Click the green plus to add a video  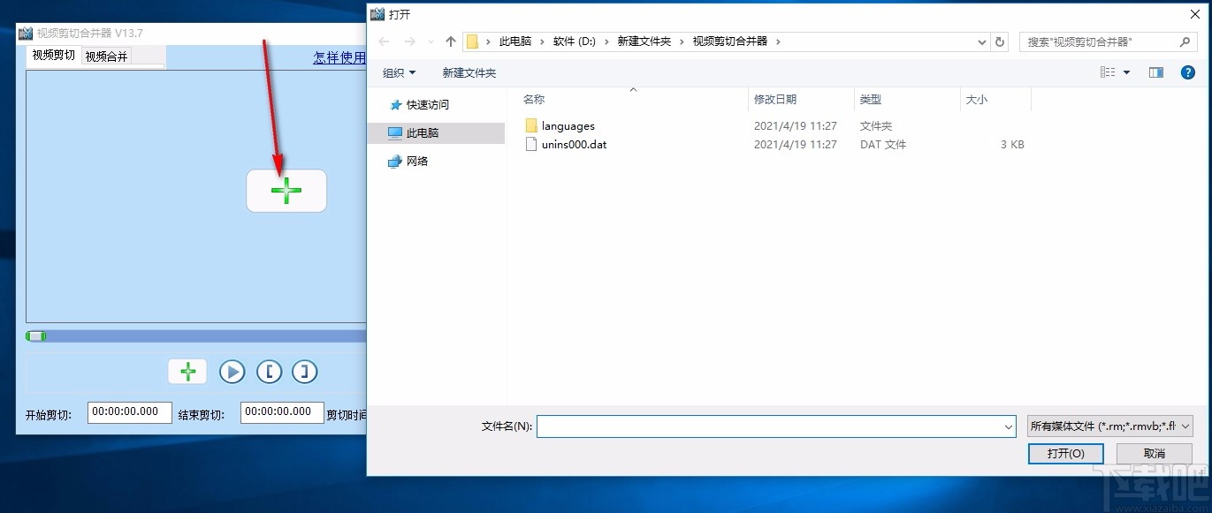286,190
